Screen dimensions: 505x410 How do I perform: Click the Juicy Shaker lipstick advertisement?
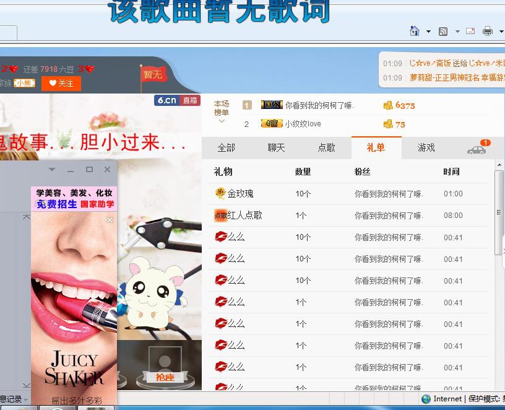pyautogui.click(x=74, y=310)
